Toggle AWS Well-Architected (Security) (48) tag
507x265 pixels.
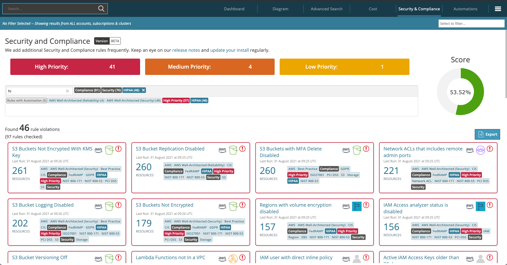pyautogui.click(x=134, y=101)
